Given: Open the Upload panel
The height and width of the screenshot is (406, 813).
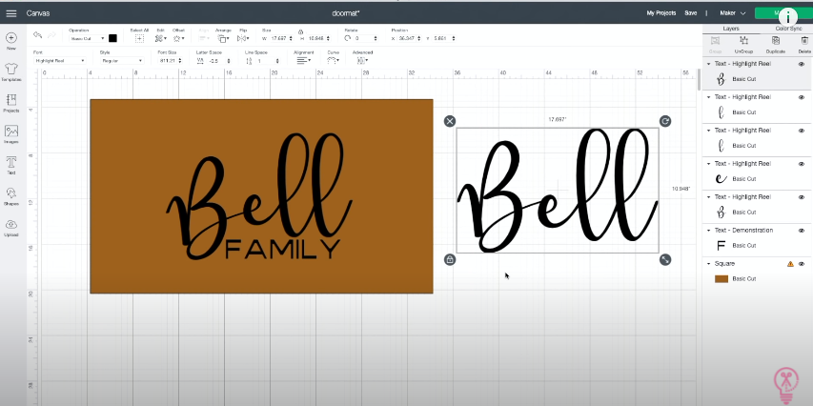Looking at the screenshot, I should (x=10, y=225).
